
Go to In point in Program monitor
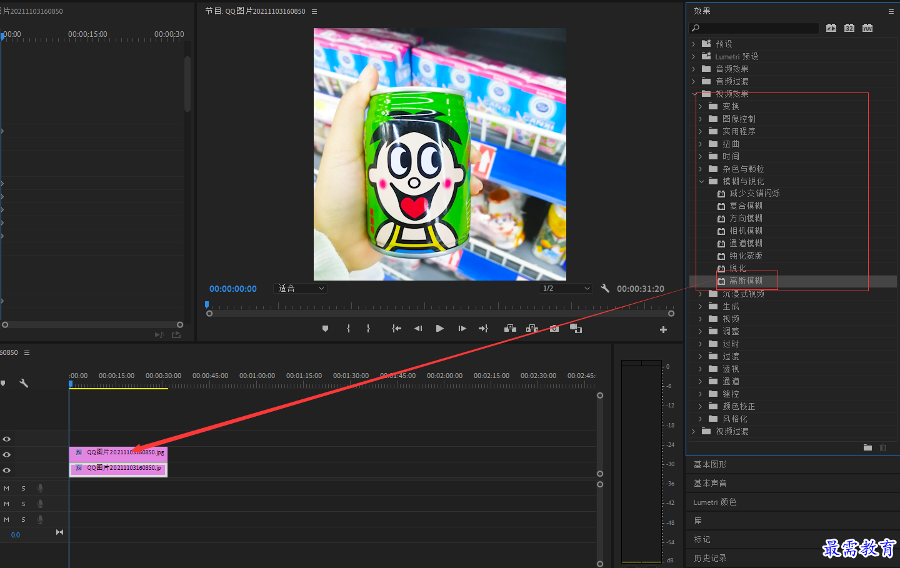pos(396,329)
